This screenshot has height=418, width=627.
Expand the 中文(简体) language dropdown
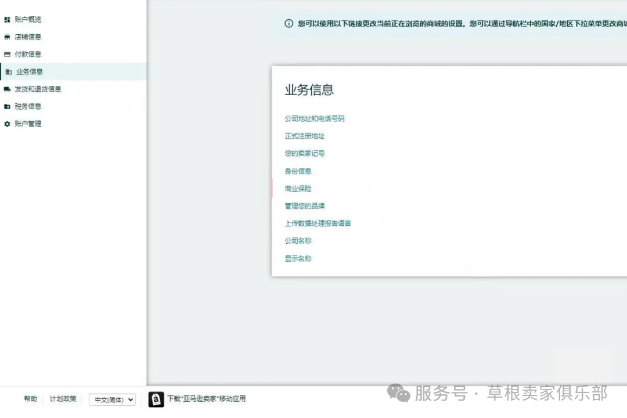point(113,399)
